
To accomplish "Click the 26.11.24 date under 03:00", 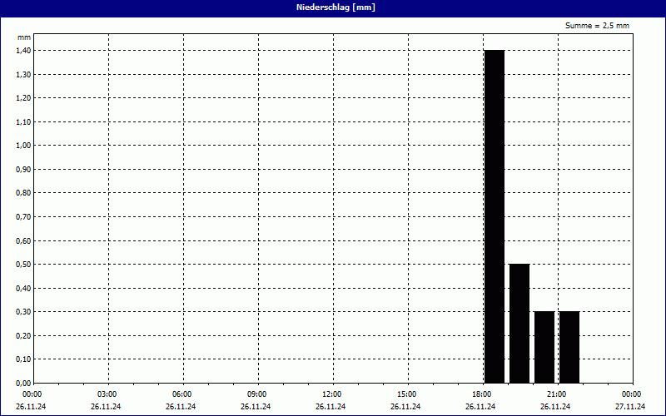I will click(x=106, y=407).
